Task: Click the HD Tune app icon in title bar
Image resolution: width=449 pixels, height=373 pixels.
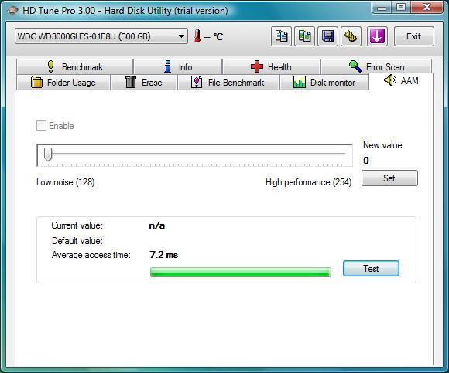Action: 13,11
